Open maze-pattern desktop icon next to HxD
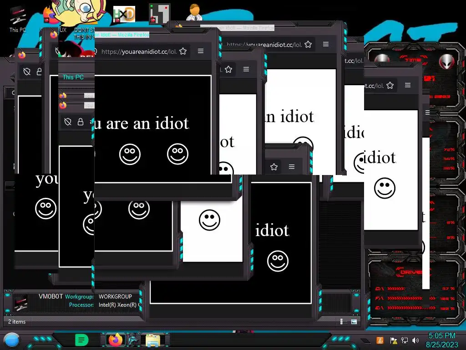The height and width of the screenshot is (350, 466). tap(160, 13)
